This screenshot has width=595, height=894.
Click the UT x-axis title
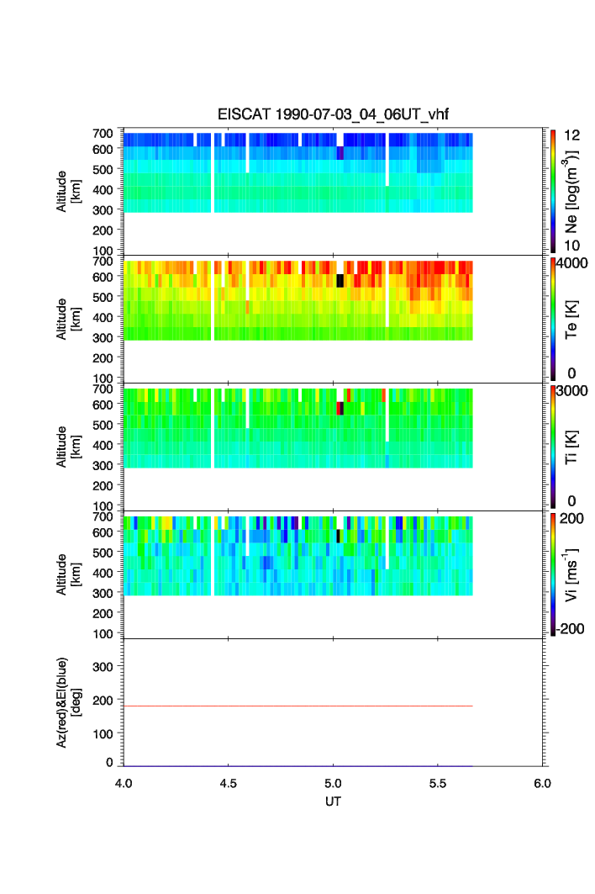click(333, 801)
